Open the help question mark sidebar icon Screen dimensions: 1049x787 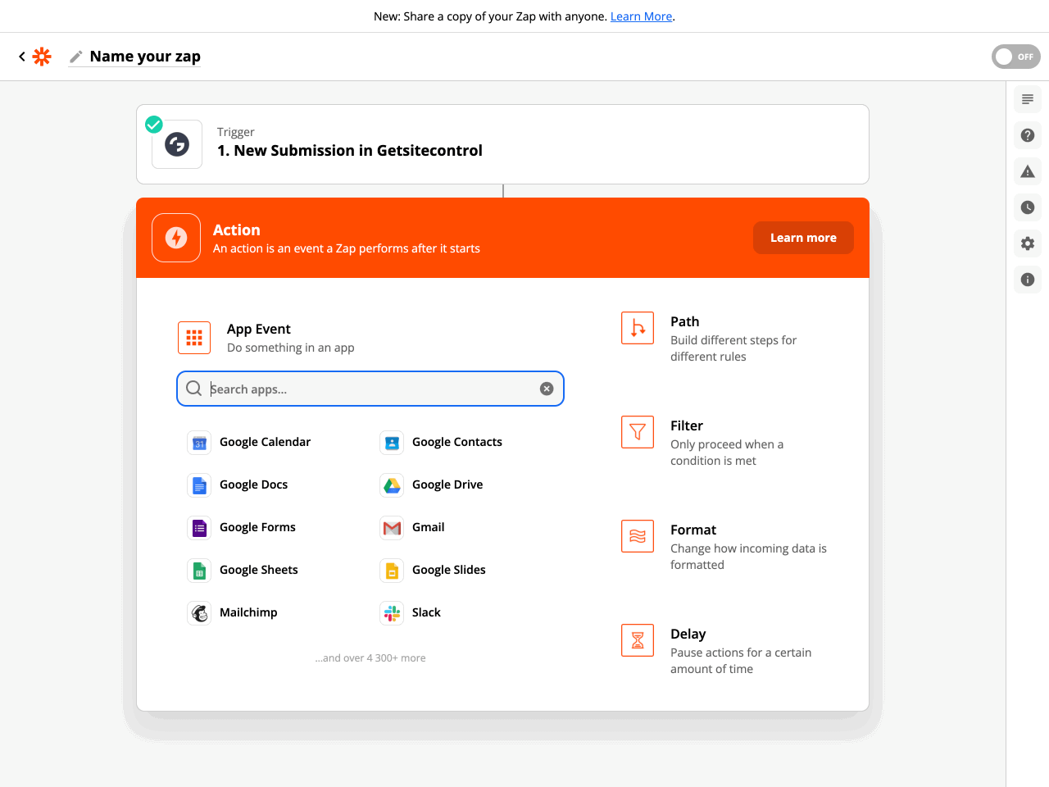coord(1027,135)
